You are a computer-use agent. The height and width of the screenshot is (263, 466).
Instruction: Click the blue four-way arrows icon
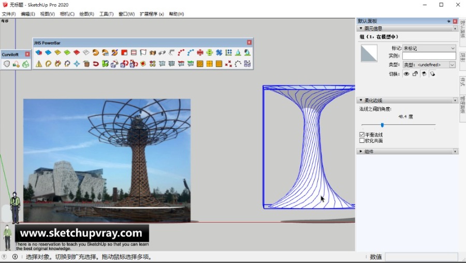pos(77,64)
